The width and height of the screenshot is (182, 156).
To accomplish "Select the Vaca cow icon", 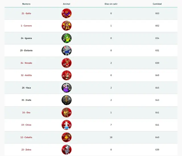I will coord(67,88).
